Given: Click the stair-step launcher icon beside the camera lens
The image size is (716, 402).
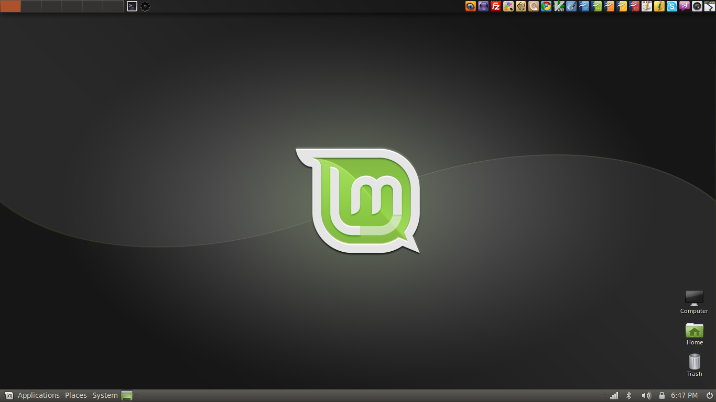Looking at the screenshot, I should [710, 6].
